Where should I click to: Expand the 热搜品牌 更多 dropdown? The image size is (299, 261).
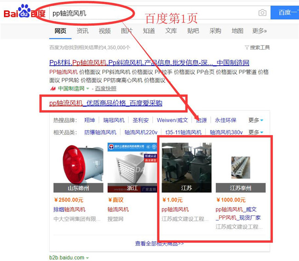point(256,120)
